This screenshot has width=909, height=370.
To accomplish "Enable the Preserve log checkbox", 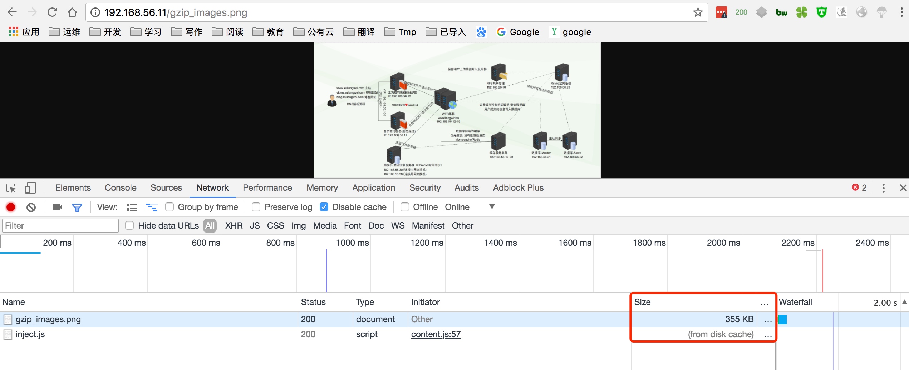I will (256, 207).
